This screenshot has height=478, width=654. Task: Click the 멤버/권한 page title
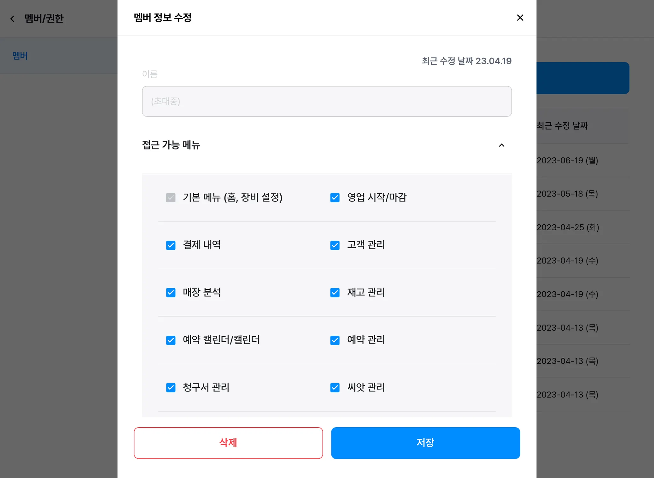pyautogui.click(x=44, y=19)
